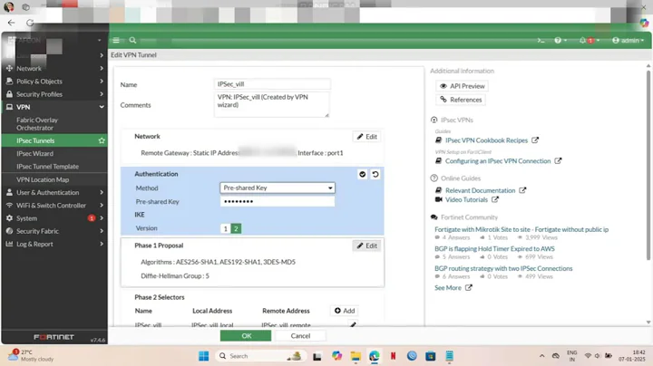Revert Authentication changes with undo icon
This screenshot has width=653, height=366.
tap(375, 174)
